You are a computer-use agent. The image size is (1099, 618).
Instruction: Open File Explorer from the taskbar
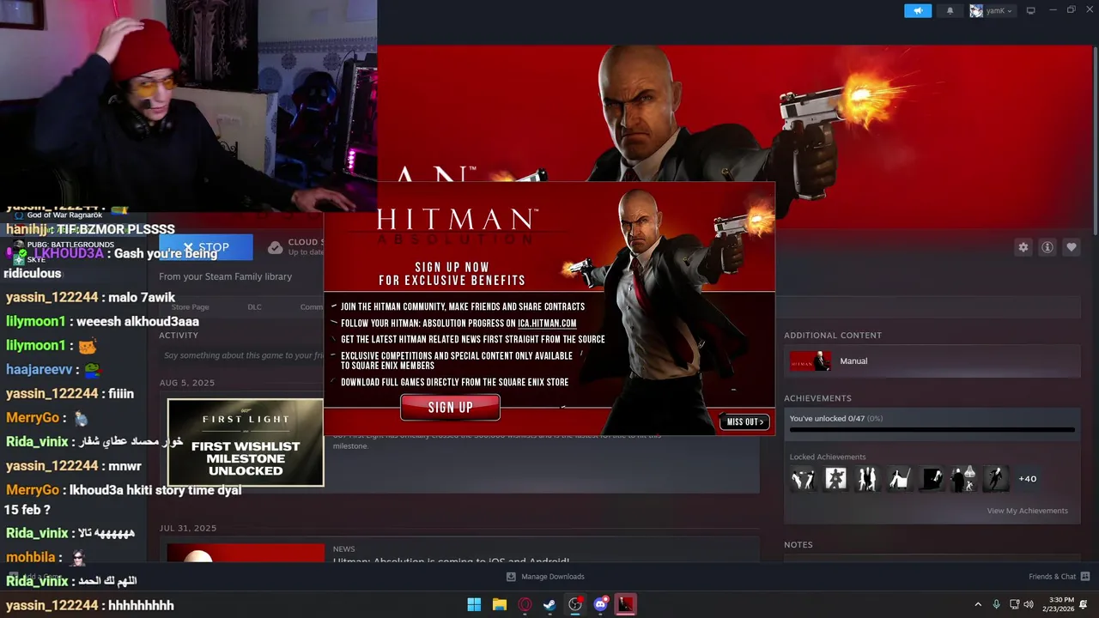500,604
